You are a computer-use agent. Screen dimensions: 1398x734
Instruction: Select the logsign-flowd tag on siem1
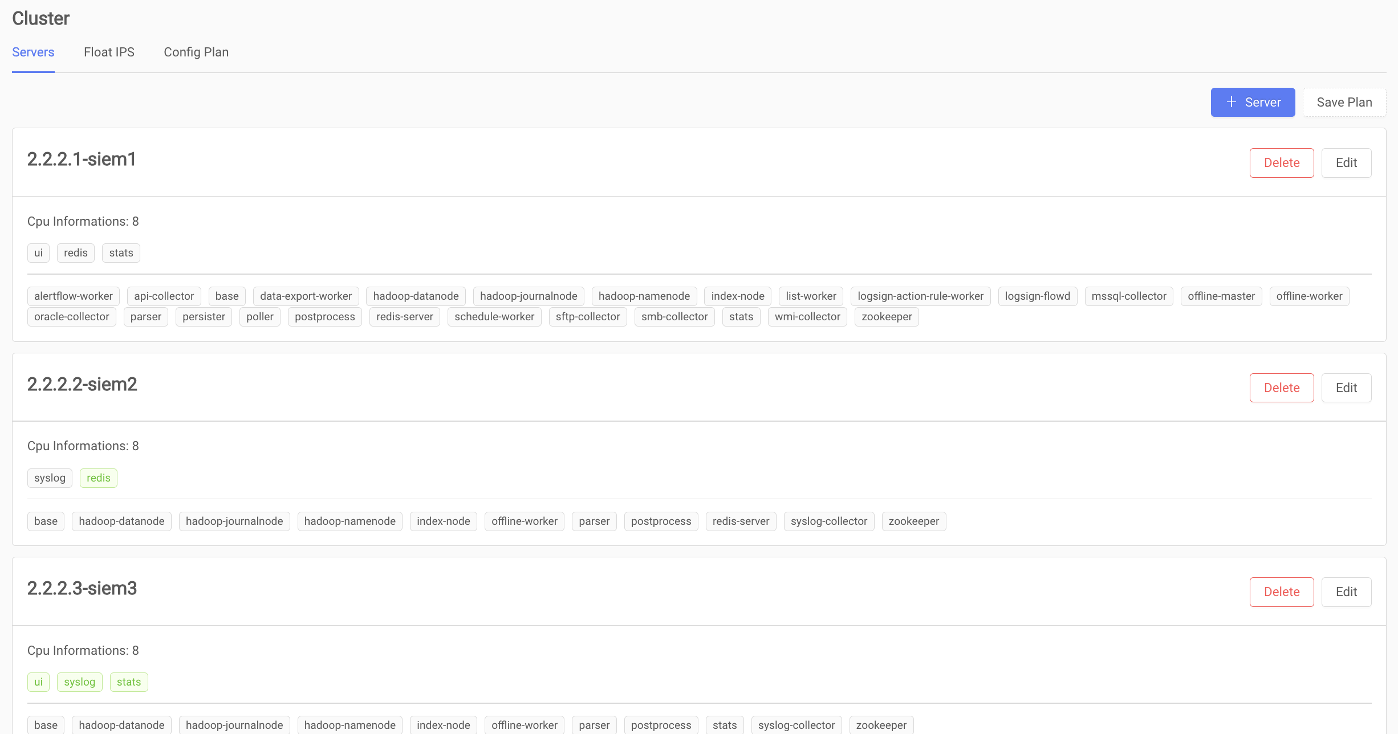click(1038, 296)
